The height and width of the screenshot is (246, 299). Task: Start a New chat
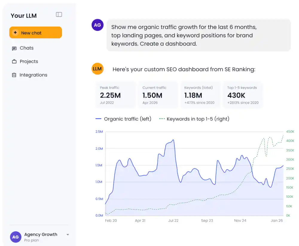[x=36, y=32]
